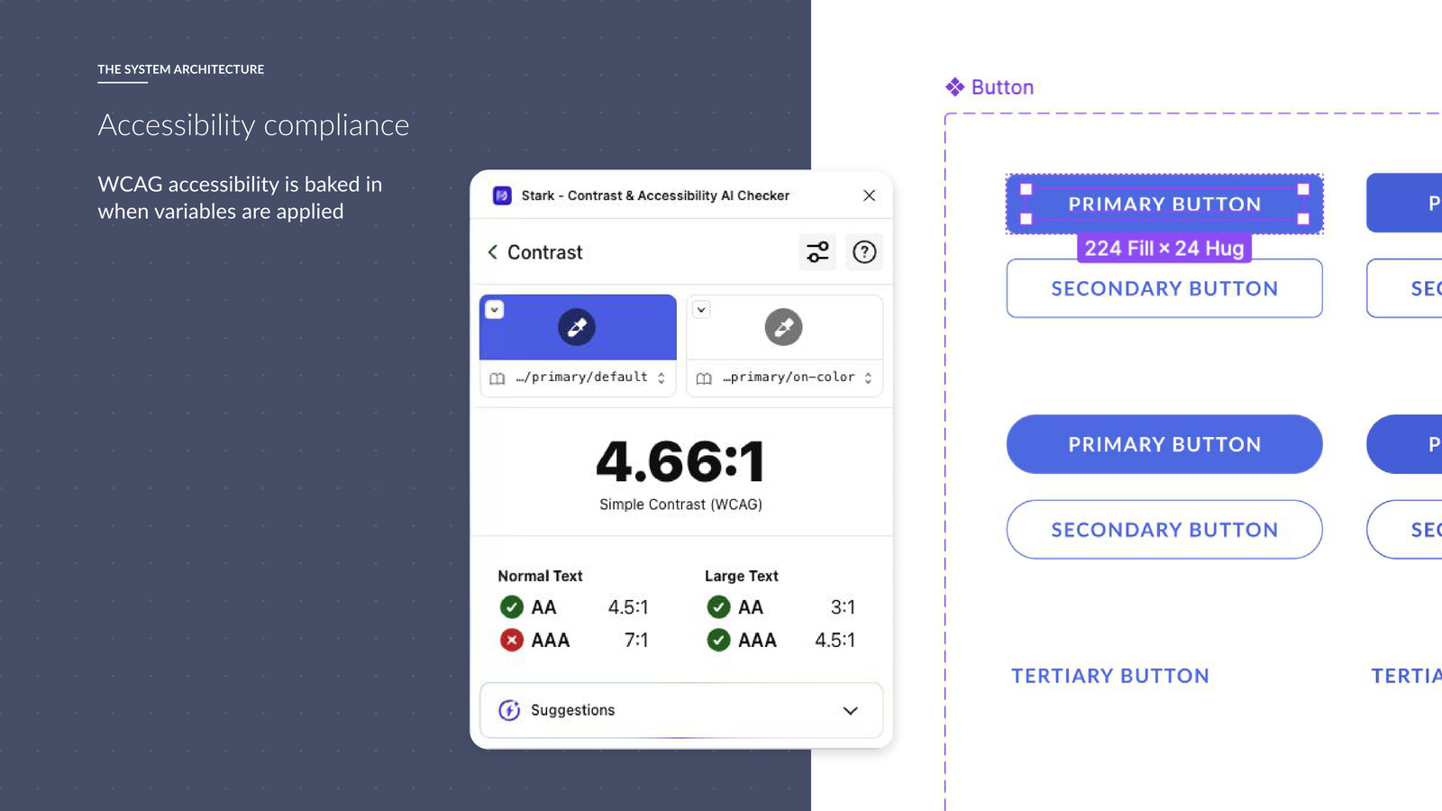Viewport: 1442px width, 811px height.
Task: Pick the white on-color eyedropper
Action: coord(783,327)
